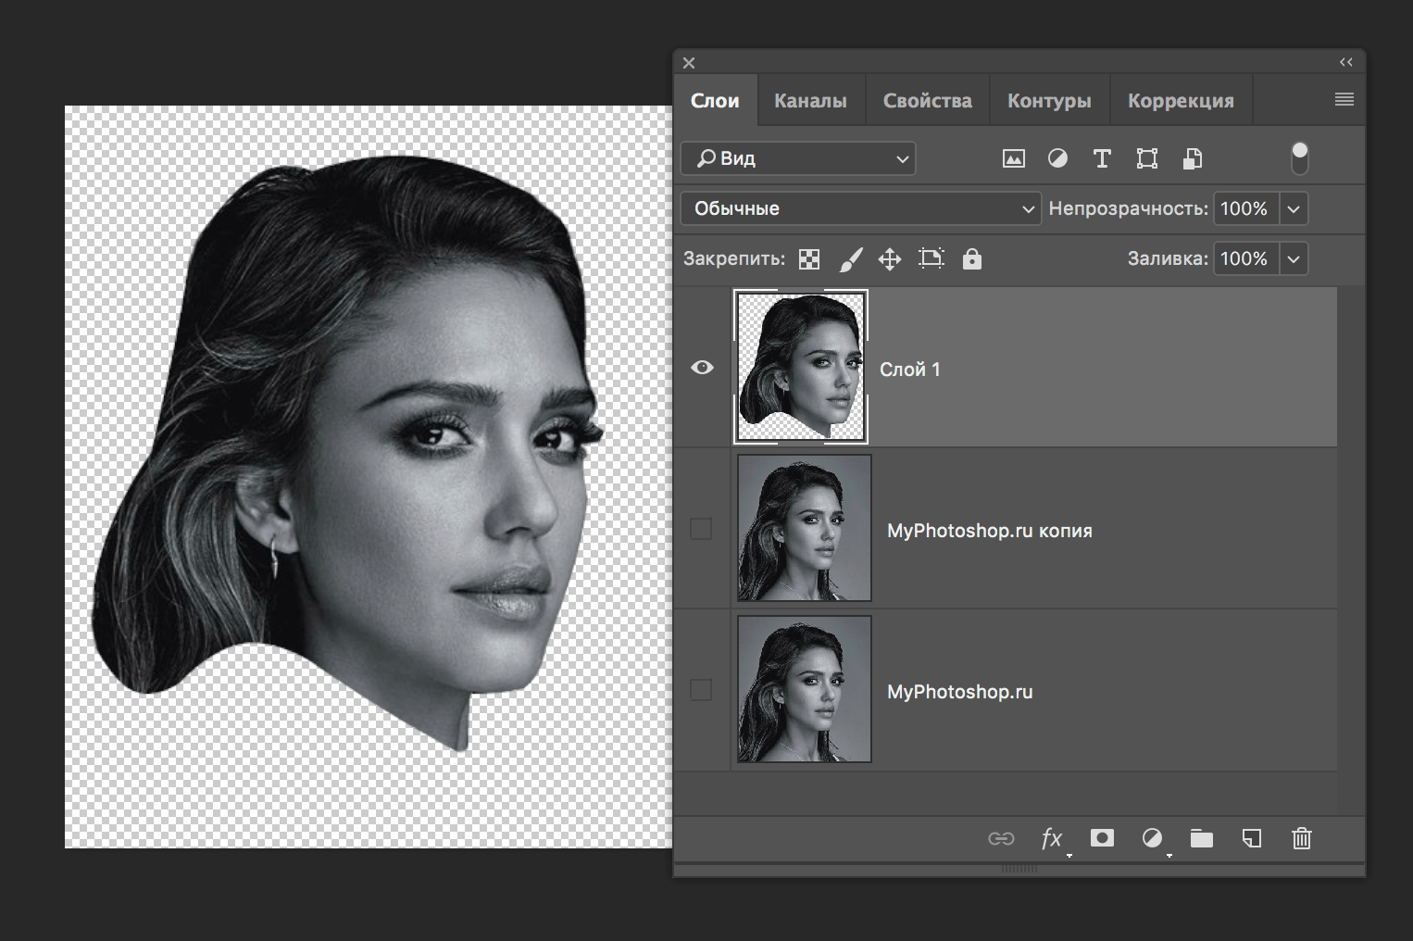
Task: Open the layer styles fx menu
Action: click(x=1051, y=838)
